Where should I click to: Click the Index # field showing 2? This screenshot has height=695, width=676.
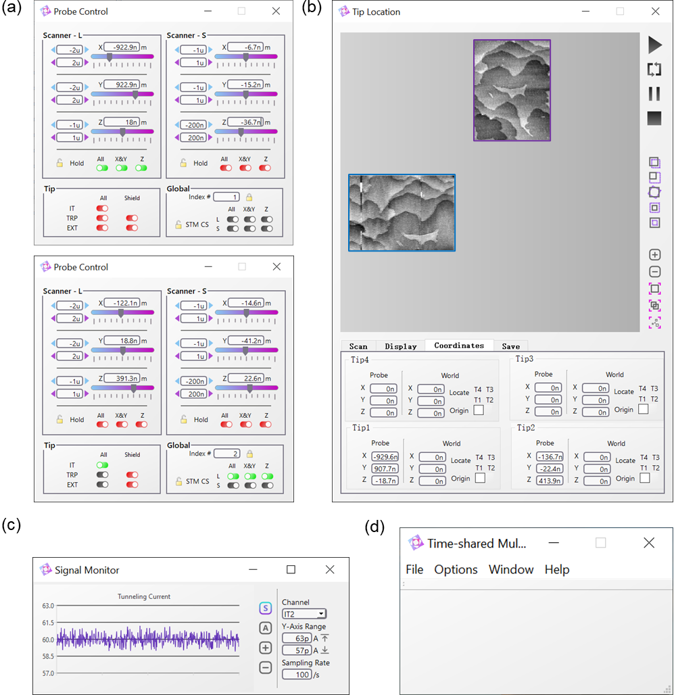(x=227, y=454)
